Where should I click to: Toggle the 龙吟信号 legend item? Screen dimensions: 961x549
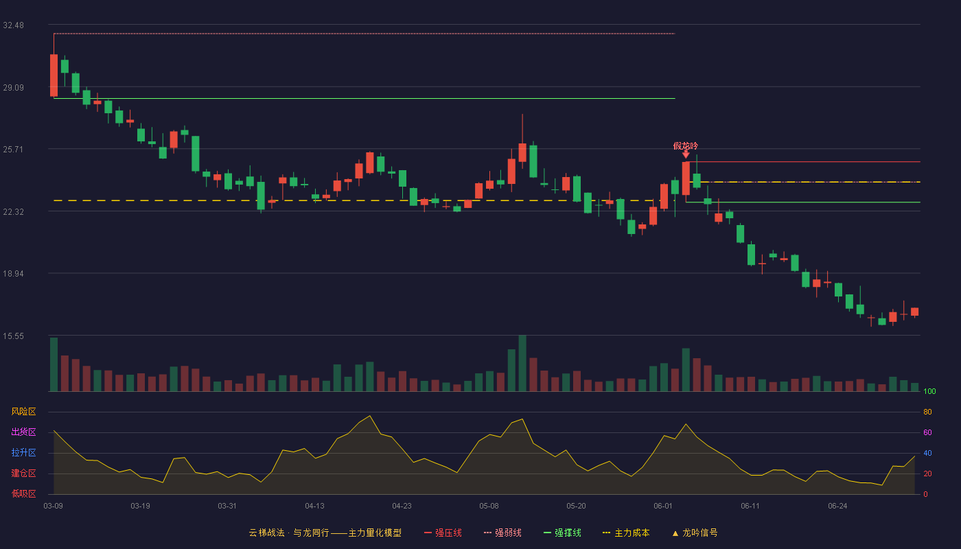pyautogui.click(x=694, y=533)
